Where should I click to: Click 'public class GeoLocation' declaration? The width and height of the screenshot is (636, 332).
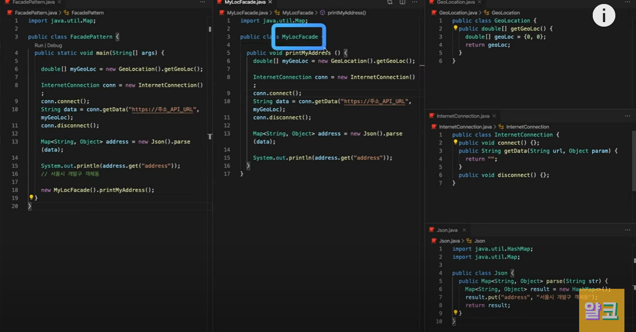[495, 21]
